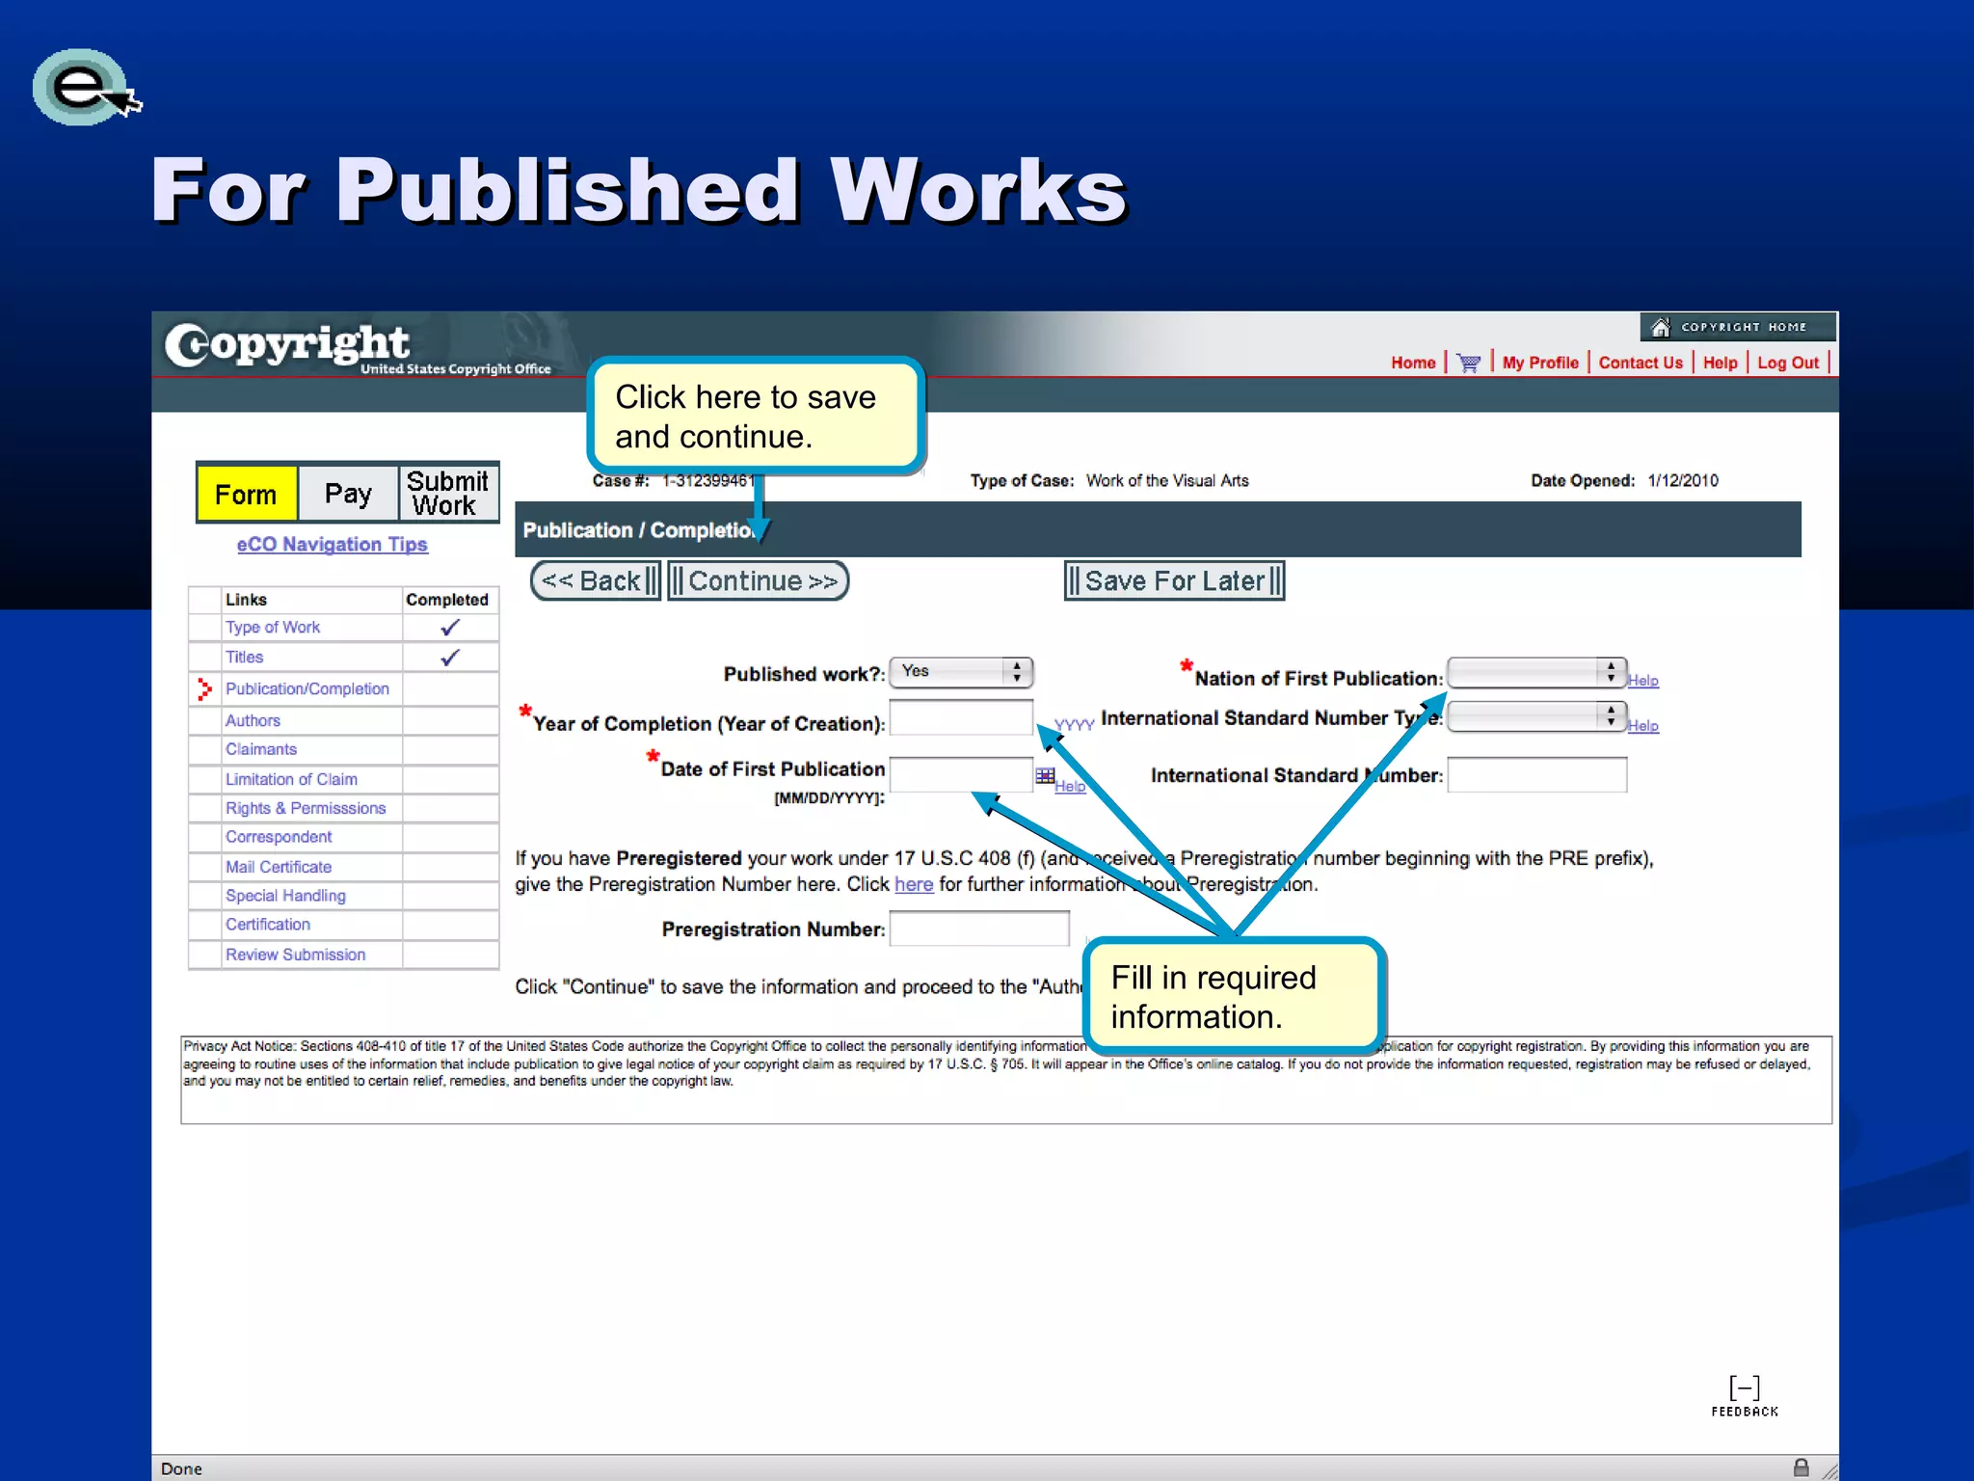
Task: Open Titles link in sidebar
Action: [x=244, y=657]
